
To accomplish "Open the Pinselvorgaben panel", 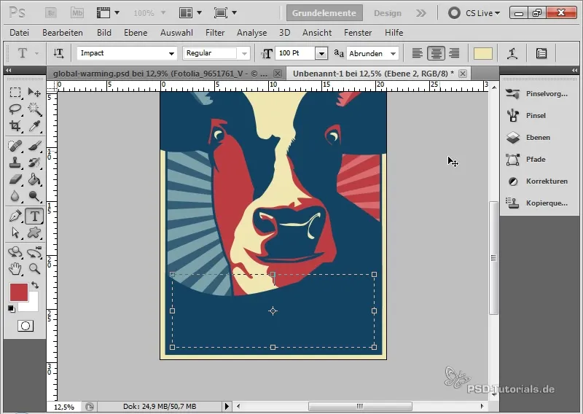I will (538, 94).
